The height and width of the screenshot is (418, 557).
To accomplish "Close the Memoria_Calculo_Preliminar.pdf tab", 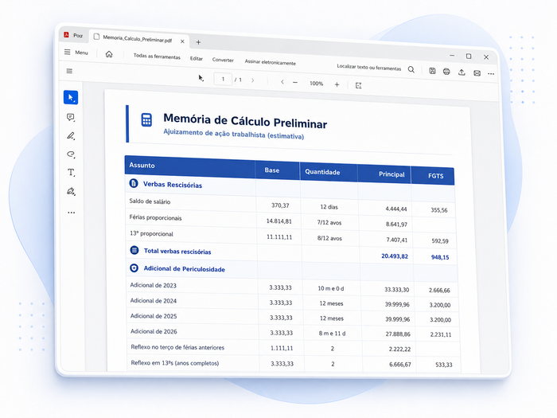I will coord(182,41).
